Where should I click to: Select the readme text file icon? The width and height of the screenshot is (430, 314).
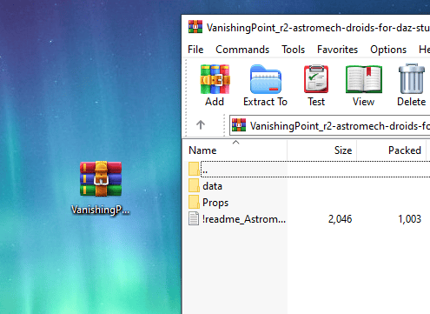(194, 218)
